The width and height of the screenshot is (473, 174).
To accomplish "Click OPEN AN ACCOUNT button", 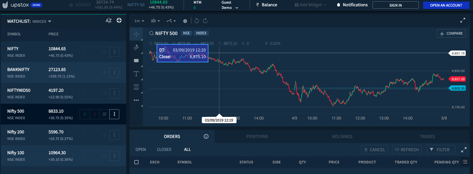I will tap(446, 5).
